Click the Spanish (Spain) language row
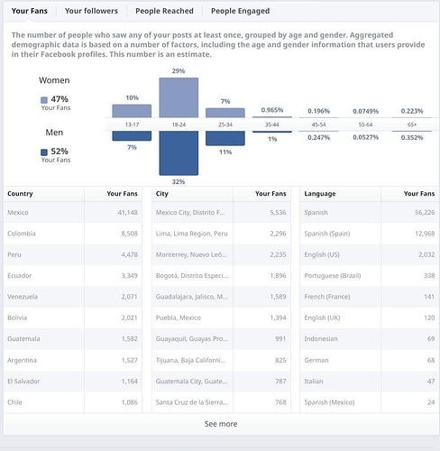 coord(369,234)
